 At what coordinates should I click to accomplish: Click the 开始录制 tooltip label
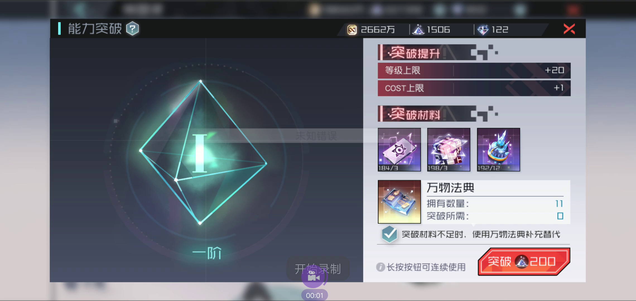click(318, 269)
